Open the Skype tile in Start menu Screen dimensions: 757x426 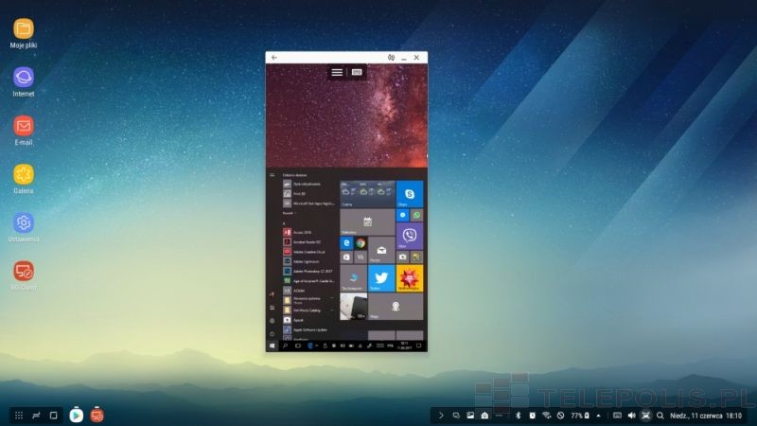tap(410, 194)
